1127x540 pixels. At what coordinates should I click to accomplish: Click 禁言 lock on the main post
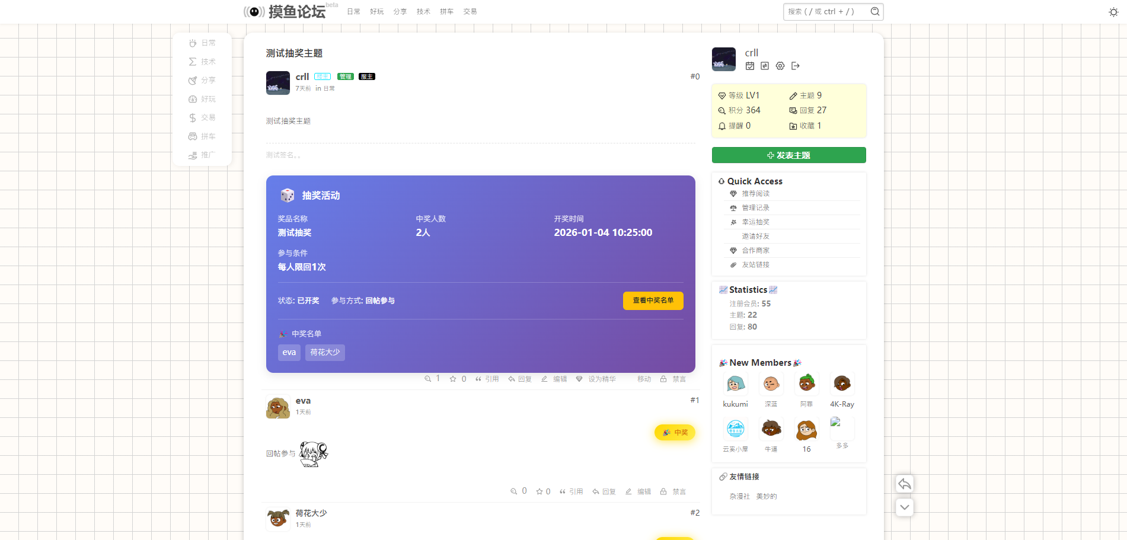coord(673,379)
